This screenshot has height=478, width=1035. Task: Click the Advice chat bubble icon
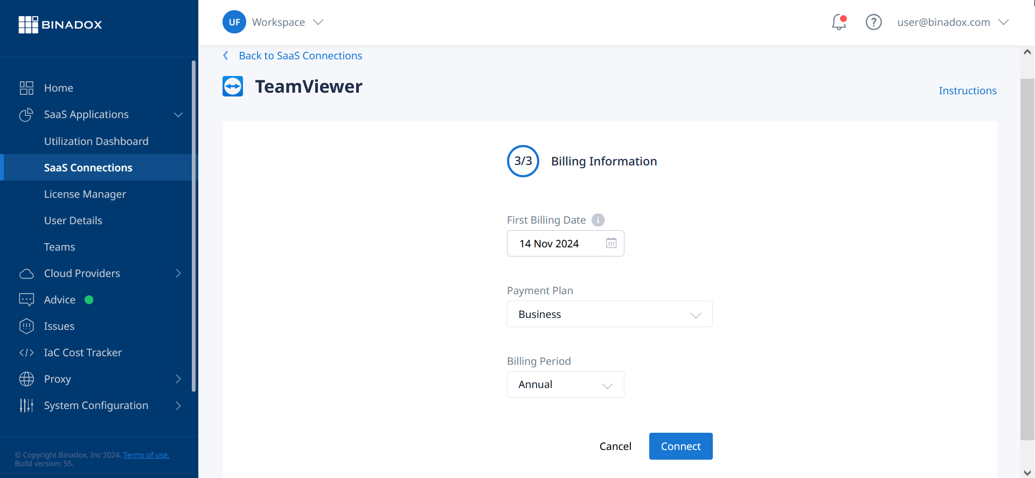click(26, 300)
